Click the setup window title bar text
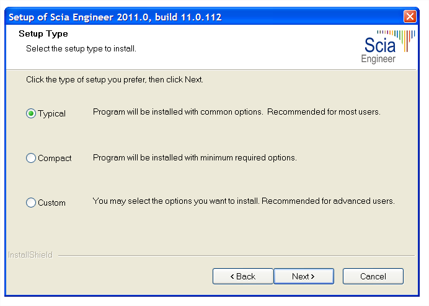 115,17
